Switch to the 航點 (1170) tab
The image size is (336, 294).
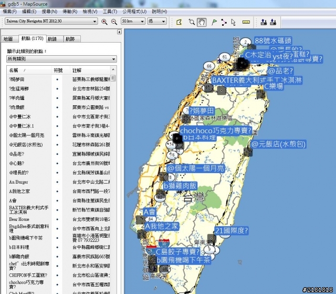pyautogui.click(x=33, y=38)
